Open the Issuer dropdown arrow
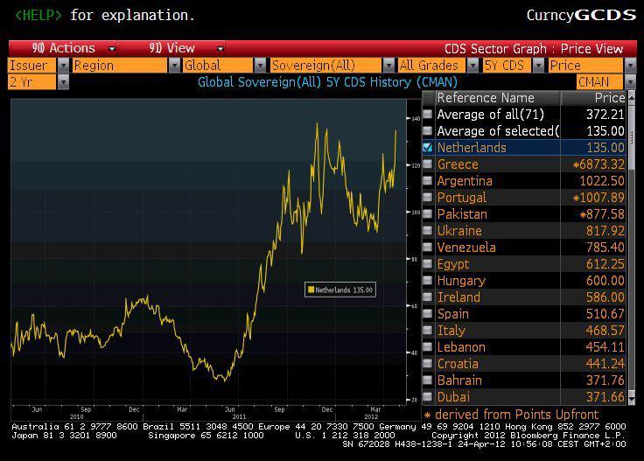 coord(63,66)
